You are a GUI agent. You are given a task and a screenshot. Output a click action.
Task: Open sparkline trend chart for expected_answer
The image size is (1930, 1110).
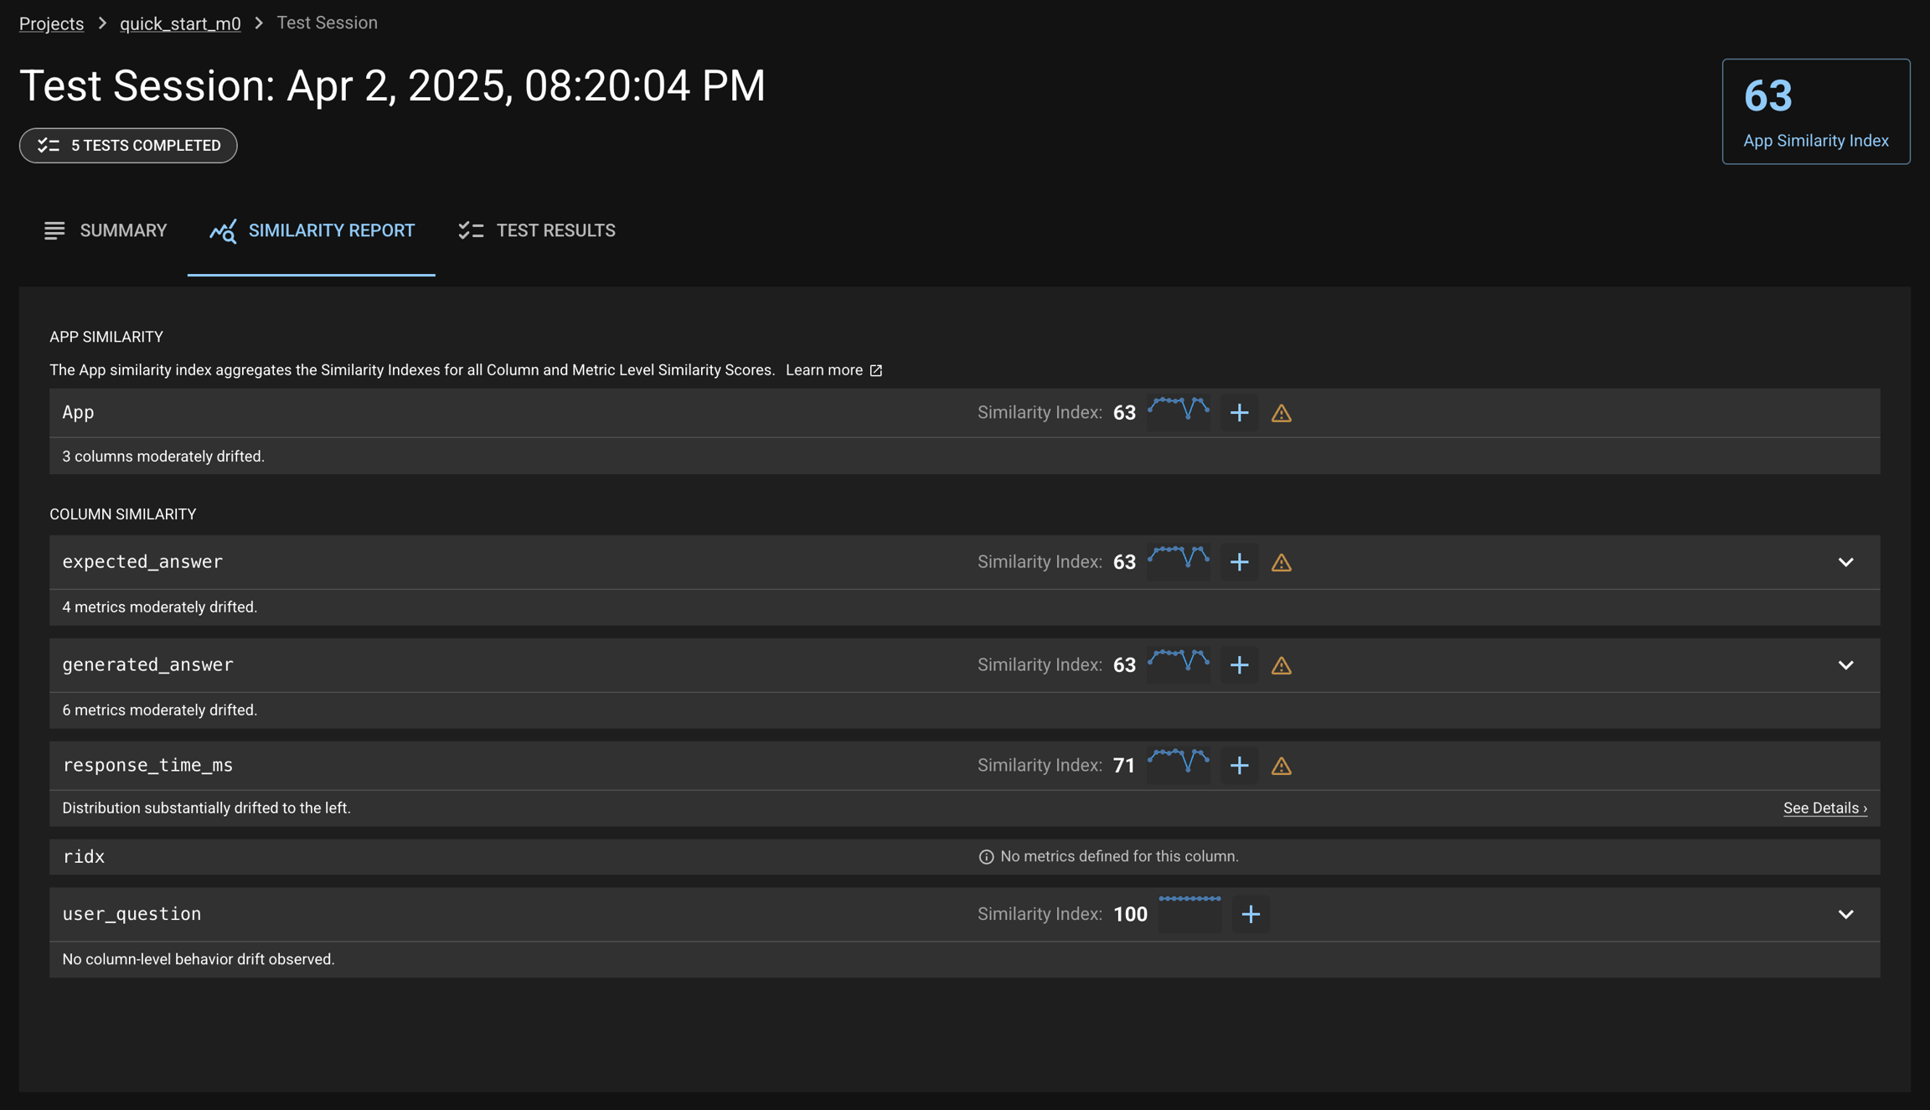pos(1178,559)
